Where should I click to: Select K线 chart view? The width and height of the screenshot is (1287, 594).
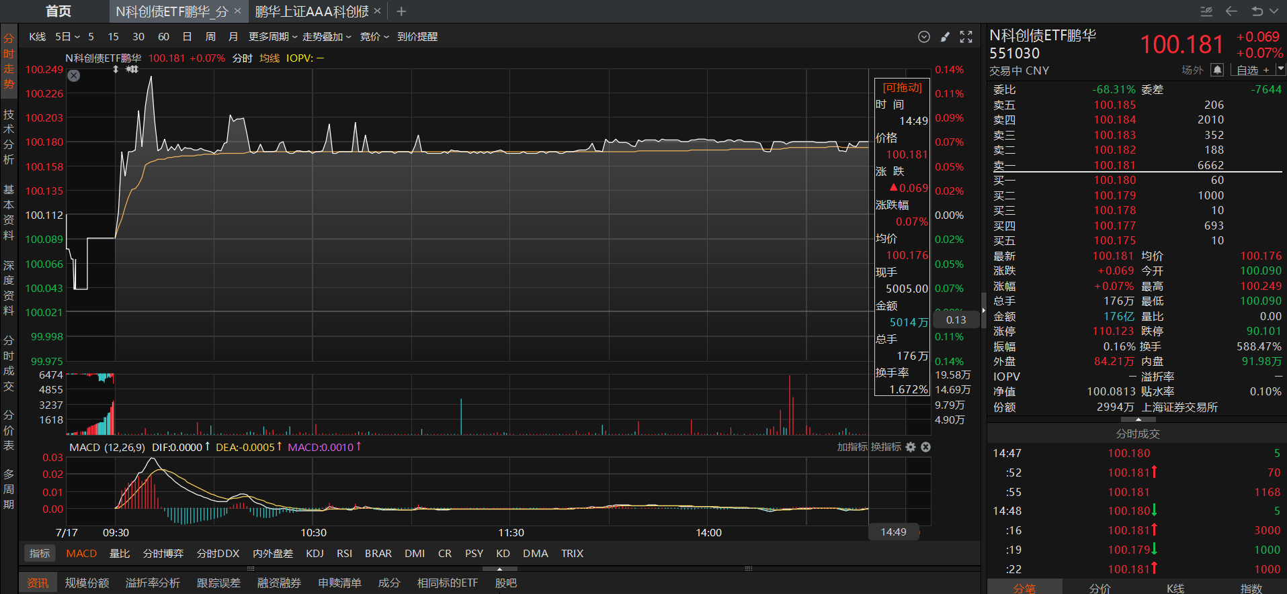pos(38,37)
